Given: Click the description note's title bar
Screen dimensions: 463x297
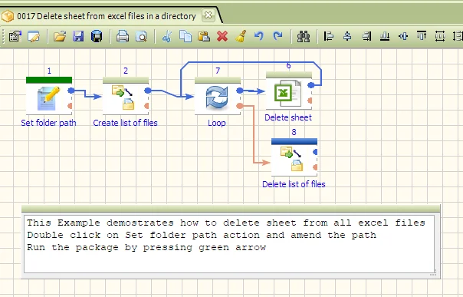Looking at the screenshot, I should (231, 208).
